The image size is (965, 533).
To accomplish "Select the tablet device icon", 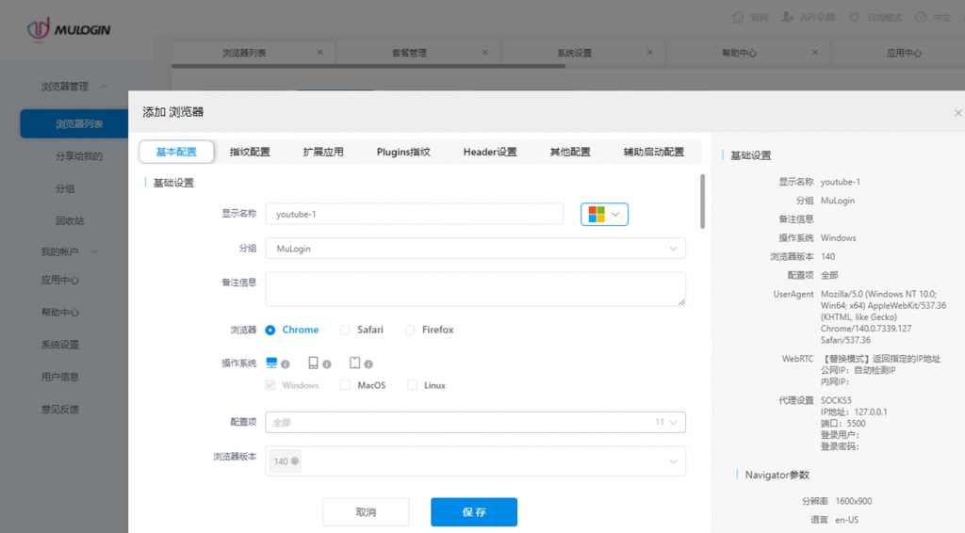I will pyautogui.click(x=354, y=363).
